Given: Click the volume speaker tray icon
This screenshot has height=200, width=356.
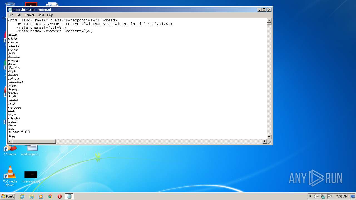Looking at the screenshot, I should [x=316, y=196].
